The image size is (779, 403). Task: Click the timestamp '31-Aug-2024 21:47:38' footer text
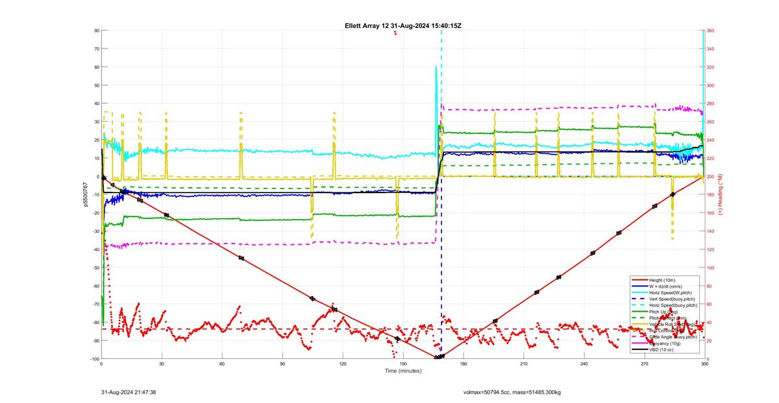pos(129,392)
